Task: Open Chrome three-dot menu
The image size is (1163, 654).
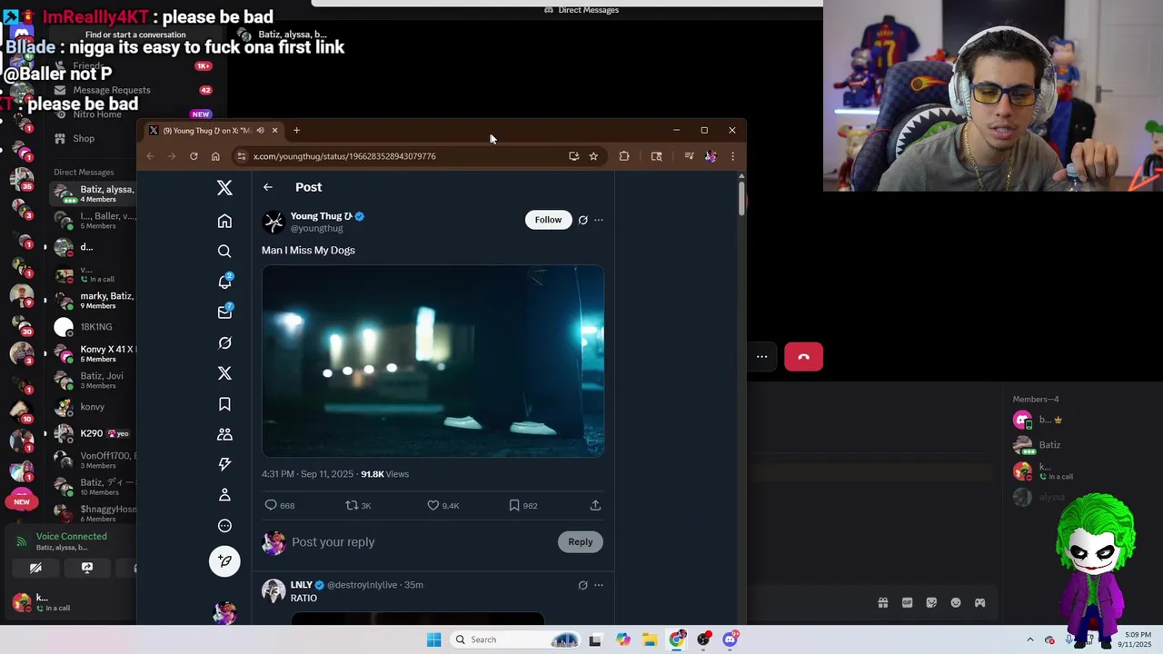Action: tap(732, 156)
